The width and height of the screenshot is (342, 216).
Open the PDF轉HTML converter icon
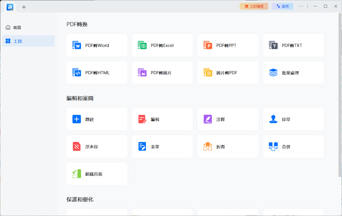(x=77, y=72)
